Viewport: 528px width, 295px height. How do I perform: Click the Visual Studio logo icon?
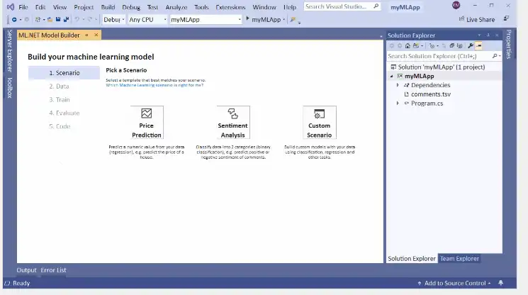11,6
